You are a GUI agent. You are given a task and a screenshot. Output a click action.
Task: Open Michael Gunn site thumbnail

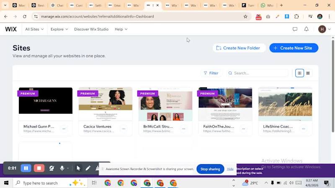click(46, 104)
